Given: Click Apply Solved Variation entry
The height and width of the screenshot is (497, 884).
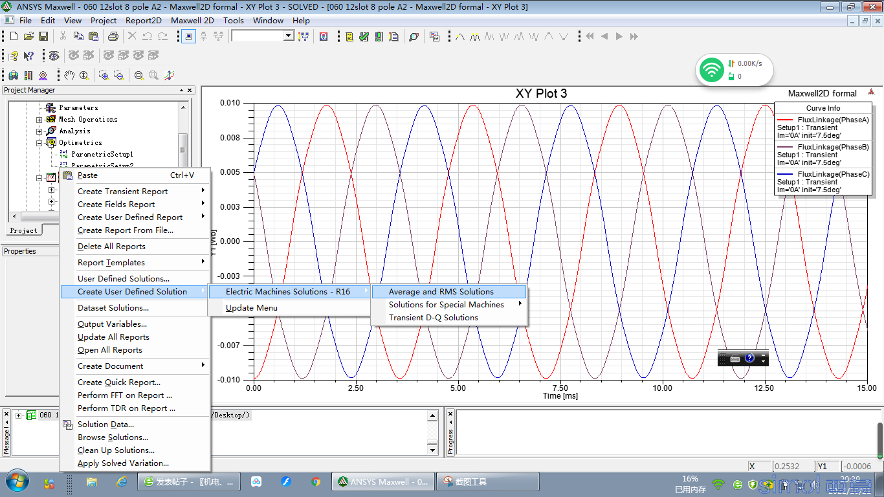Looking at the screenshot, I should 135,463.
